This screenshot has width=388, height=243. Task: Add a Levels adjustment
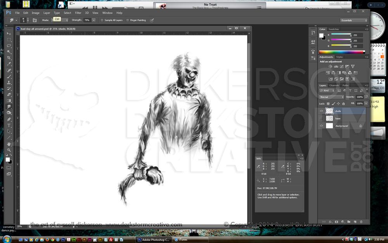tap(336, 66)
